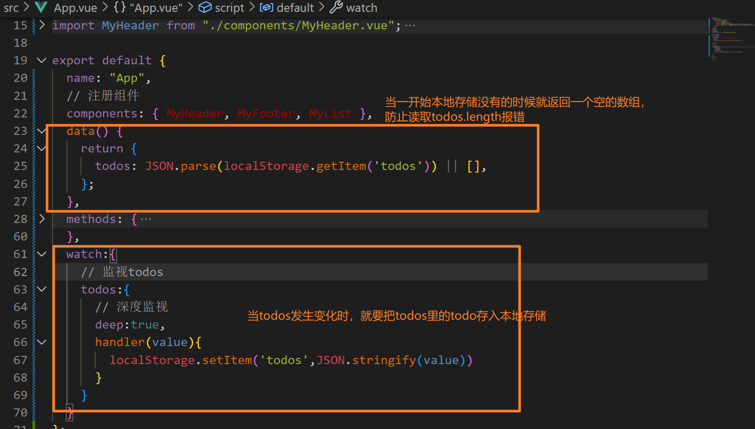Screen dimensions: 755x429
Task: Collapse the return block on line 24
Action: [x=42, y=148]
